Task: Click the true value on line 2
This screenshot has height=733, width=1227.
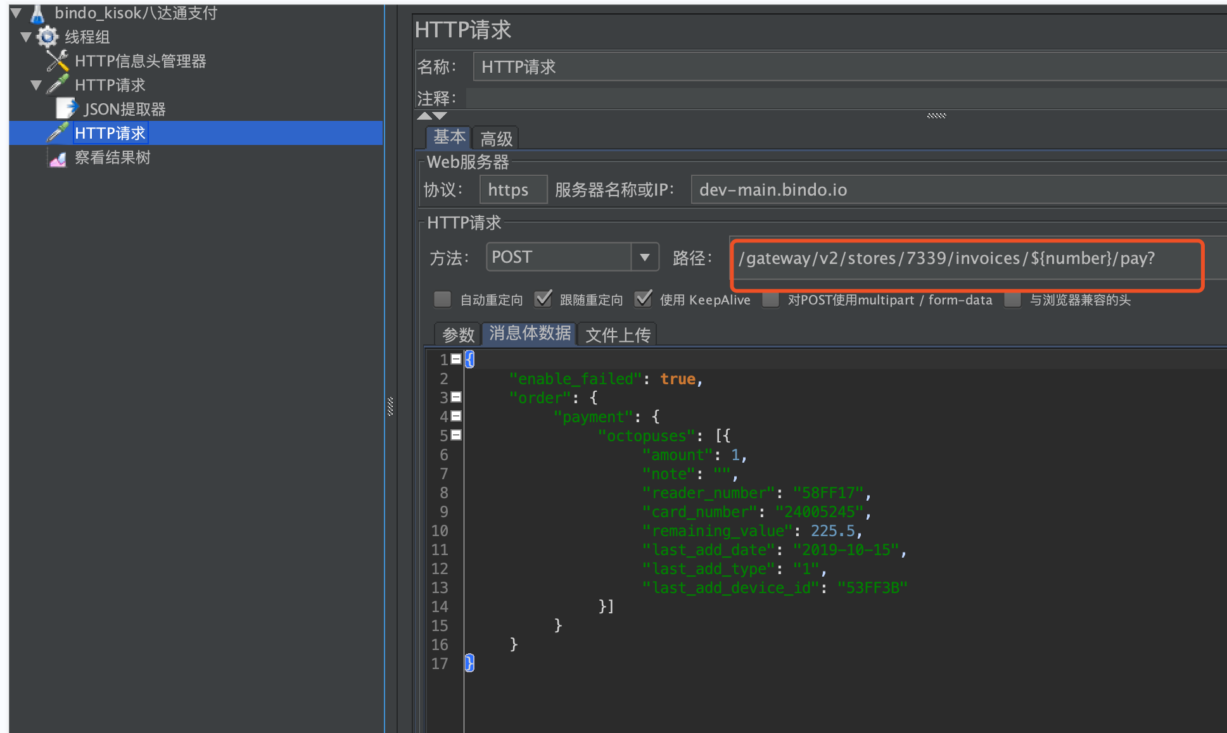Action: [678, 379]
